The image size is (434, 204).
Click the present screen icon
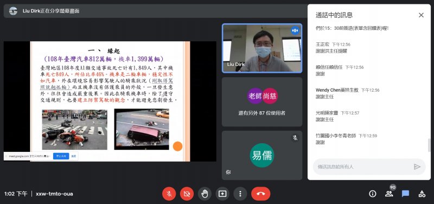(222, 194)
